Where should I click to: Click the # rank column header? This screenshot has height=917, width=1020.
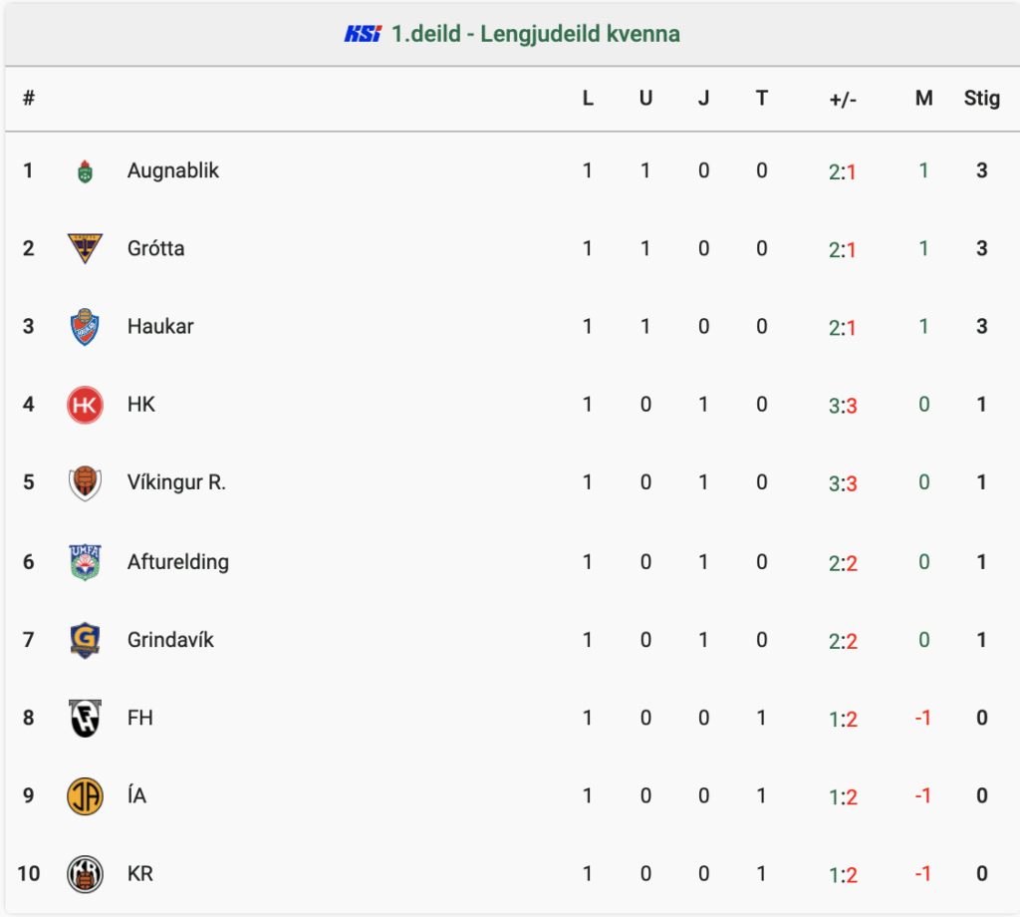[29, 99]
